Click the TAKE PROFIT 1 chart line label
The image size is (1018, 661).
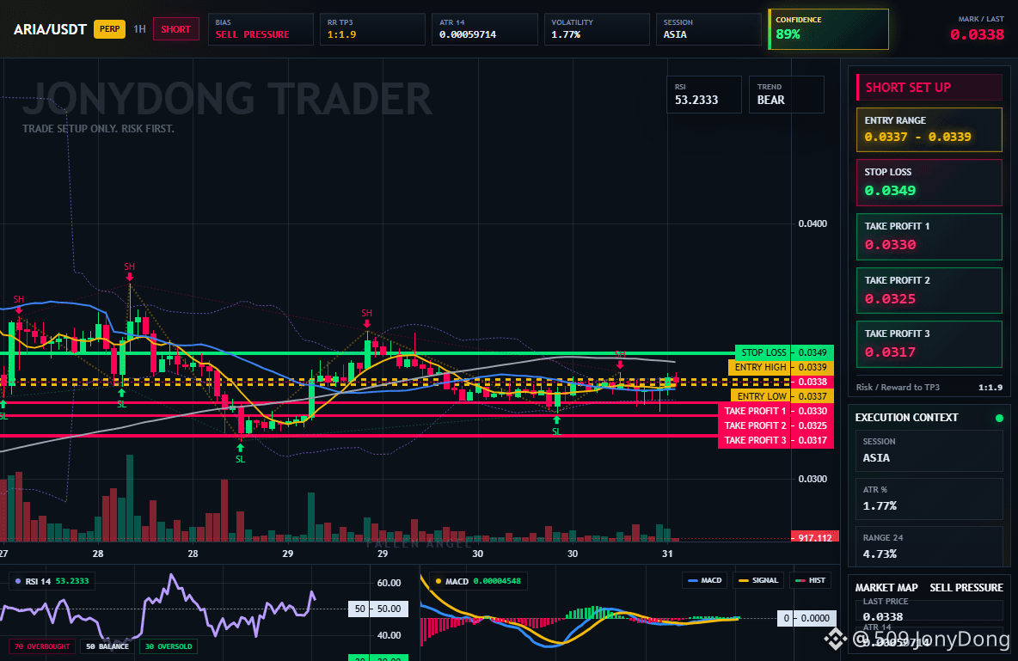click(754, 411)
